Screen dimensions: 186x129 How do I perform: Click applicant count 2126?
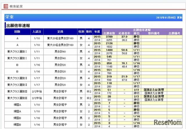pyautogui.click(x=109, y=43)
